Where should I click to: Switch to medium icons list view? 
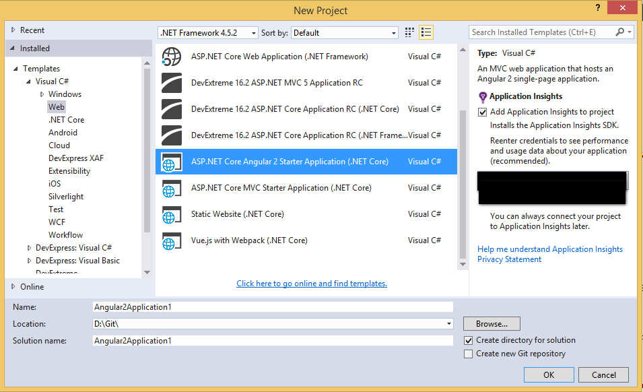[x=426, y=32]
